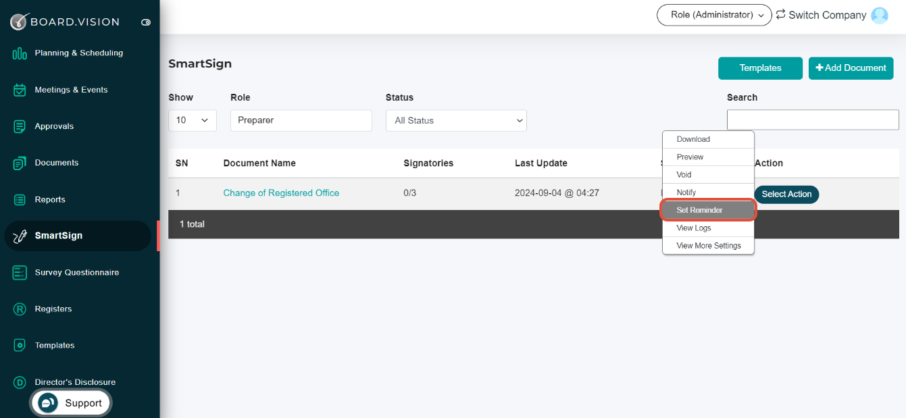Click the Last Update column header
Viewport: 906px width, 418px height.
point(541,163)
